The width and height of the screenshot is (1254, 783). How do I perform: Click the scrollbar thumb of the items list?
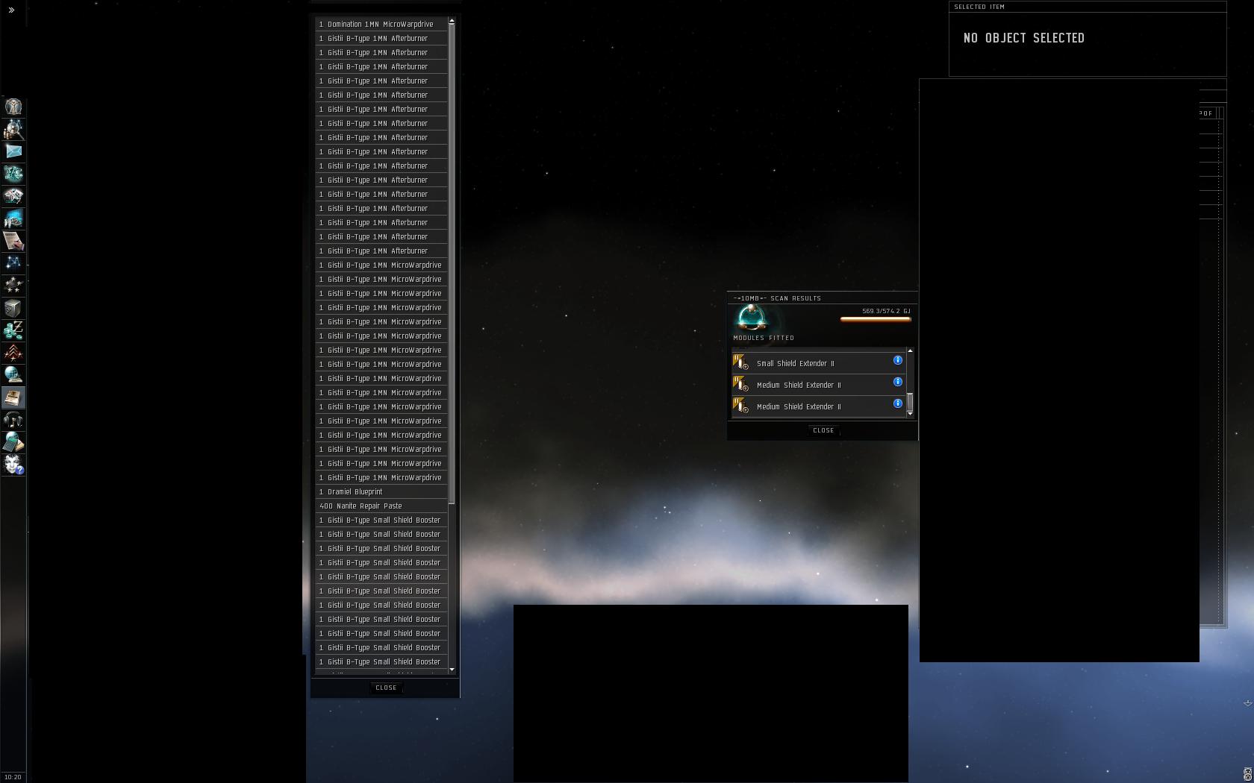(452, 264)
